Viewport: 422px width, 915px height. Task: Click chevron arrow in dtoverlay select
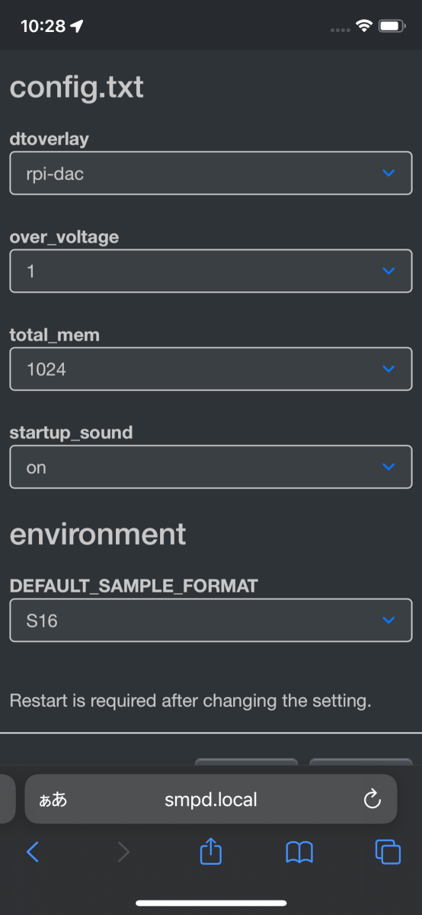388,173
